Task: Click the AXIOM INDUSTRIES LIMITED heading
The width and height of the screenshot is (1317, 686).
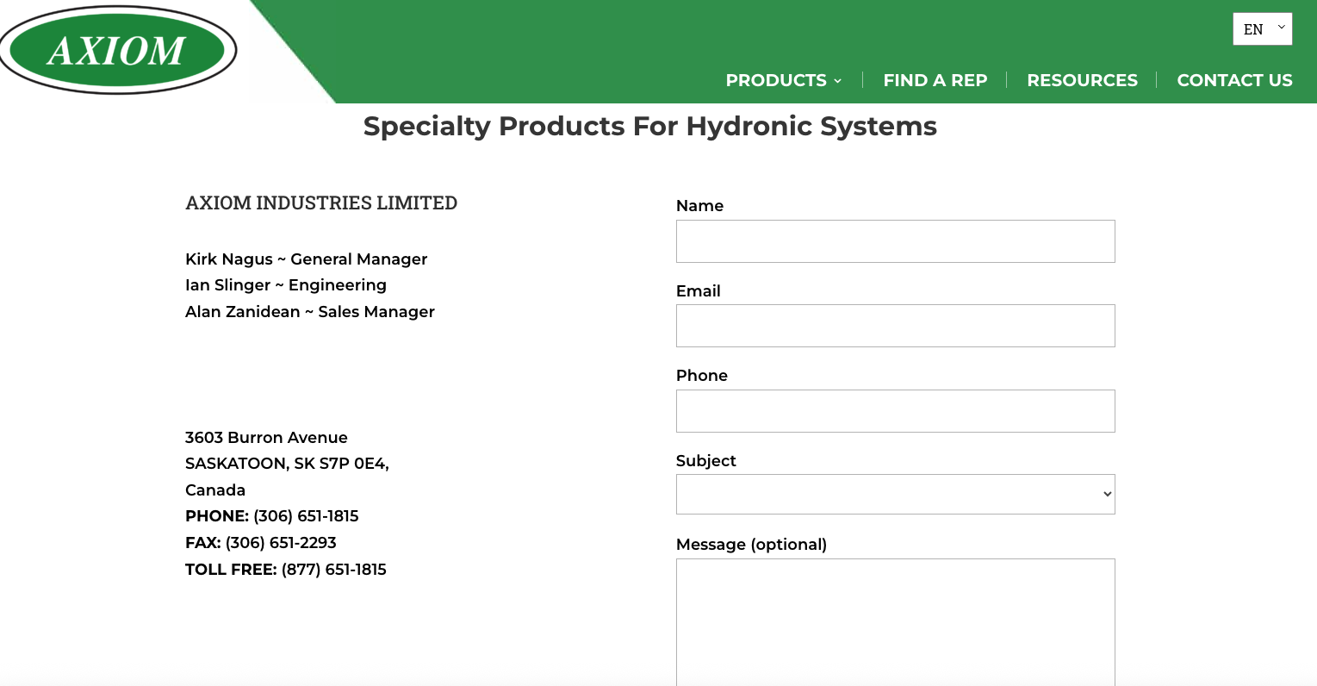Action: click(x=321, y=203)
